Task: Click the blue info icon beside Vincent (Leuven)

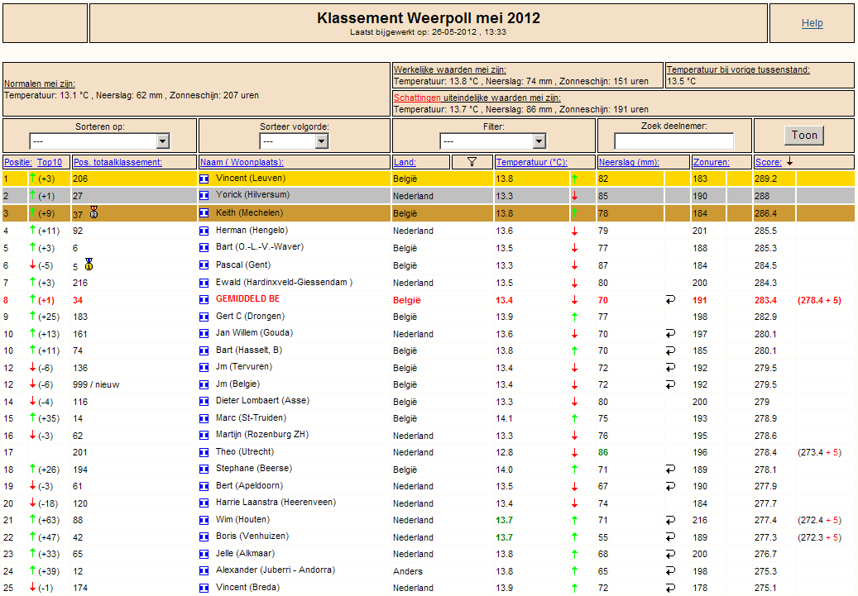Action: [x=204, y=179]
